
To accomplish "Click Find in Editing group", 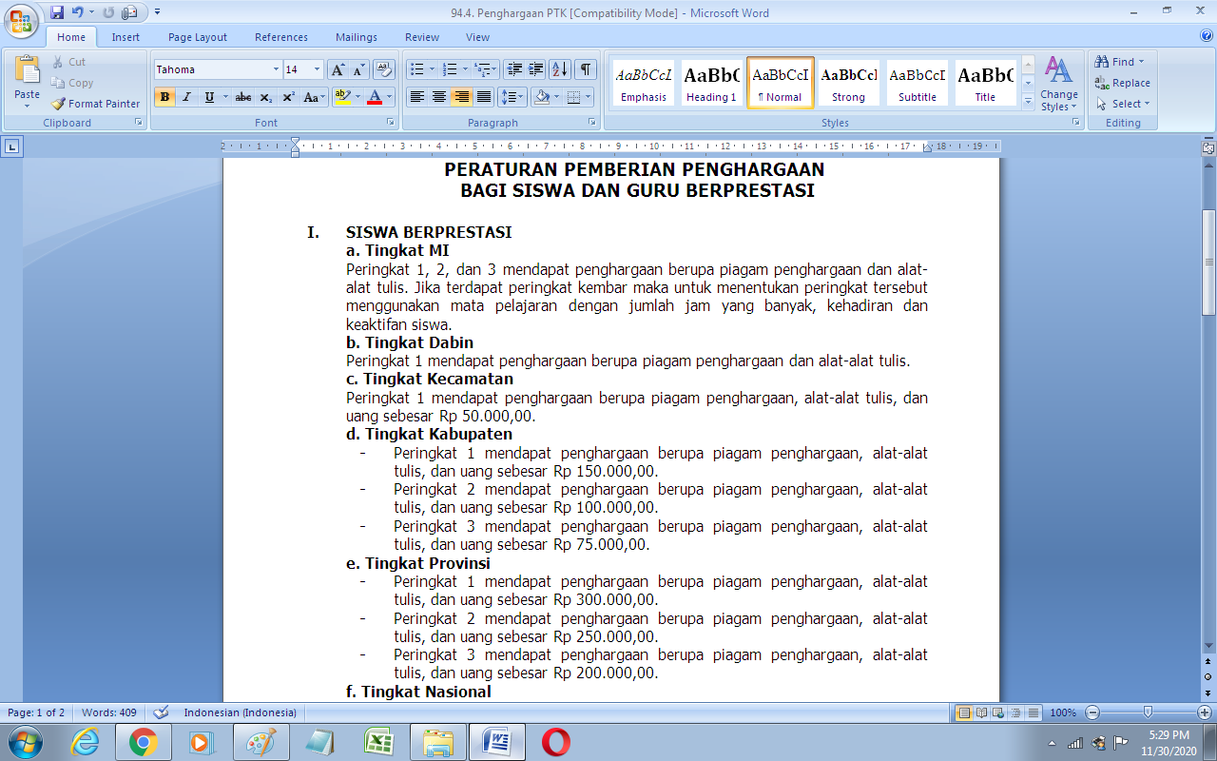I will click(x=1120, y=62).
